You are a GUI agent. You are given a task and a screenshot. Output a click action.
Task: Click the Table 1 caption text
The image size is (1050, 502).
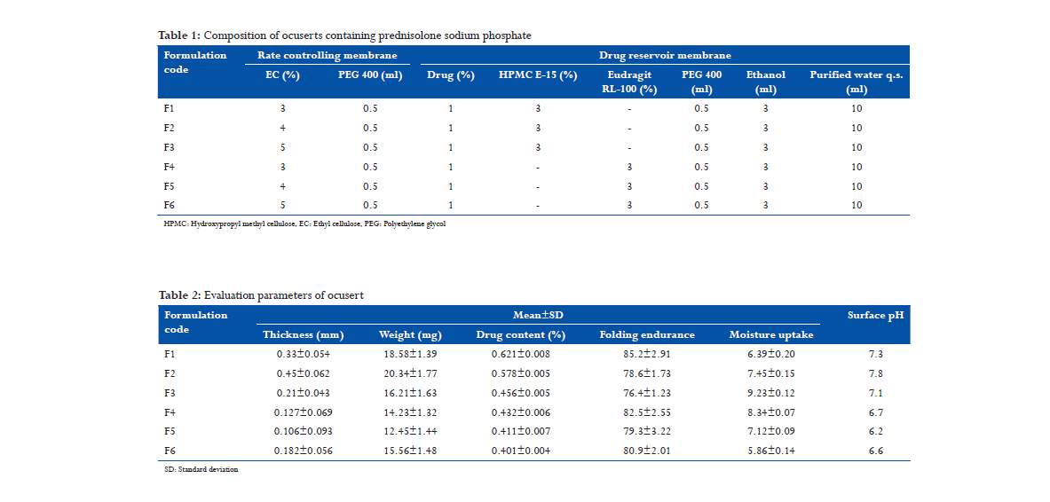(x=344, y=35)
